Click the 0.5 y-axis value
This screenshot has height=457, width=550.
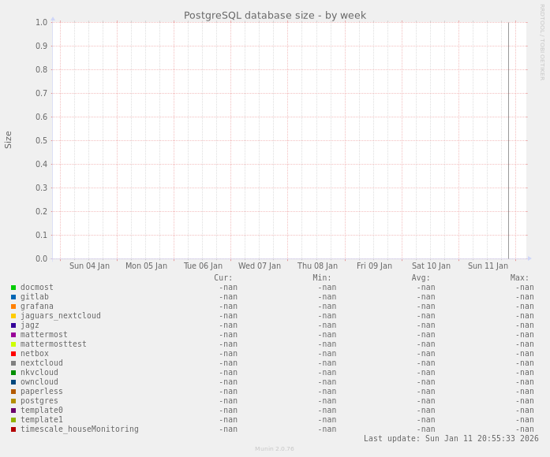pyautogui.click(x=41, y=141)
